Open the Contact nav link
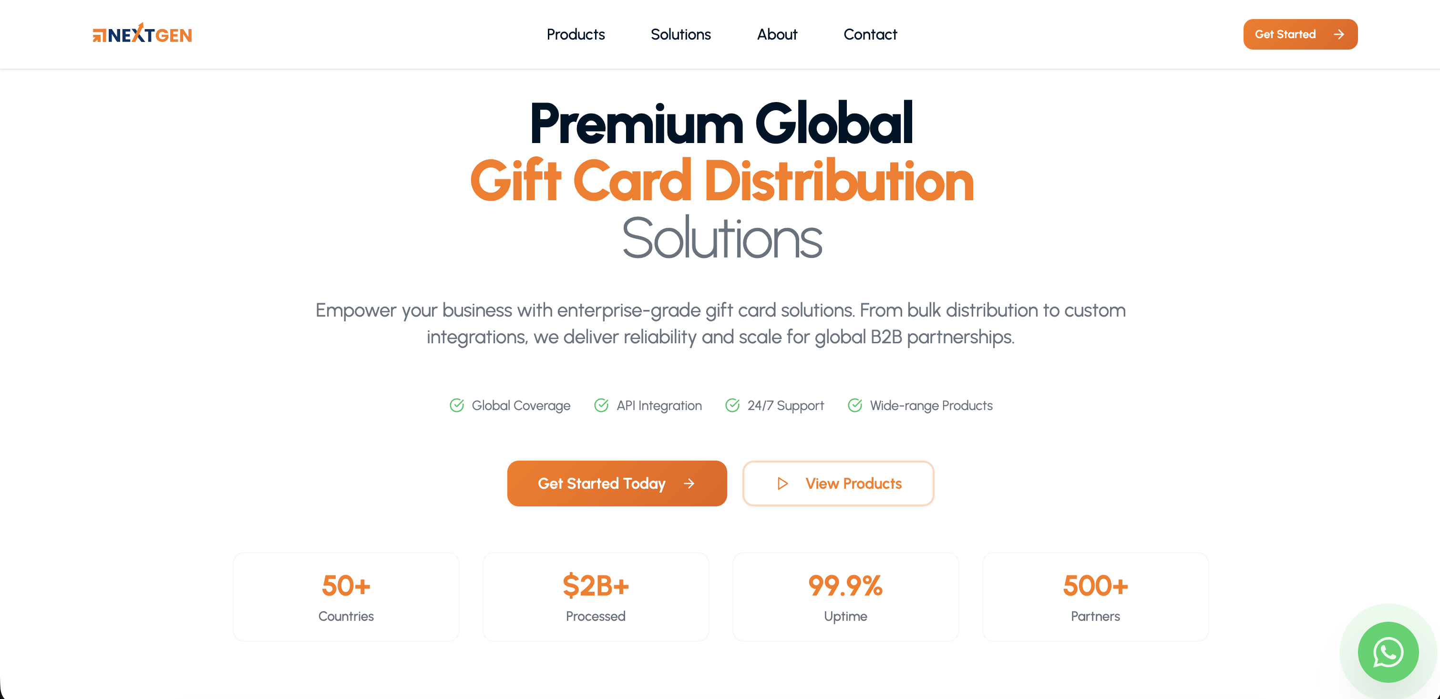Viewport: 1440px width, 699px height. click(870, 35)
